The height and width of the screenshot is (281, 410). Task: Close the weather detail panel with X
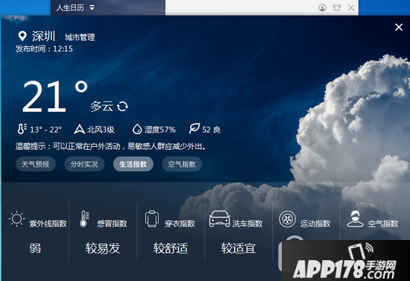click(399, 27)
